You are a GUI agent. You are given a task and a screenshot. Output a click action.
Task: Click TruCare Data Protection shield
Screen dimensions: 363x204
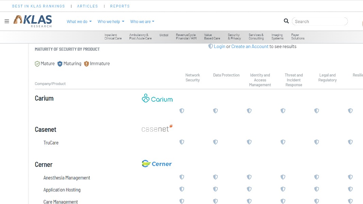point(216,142)
